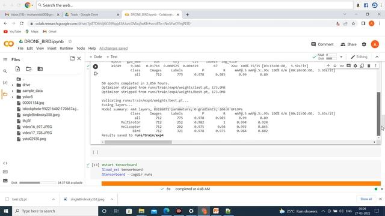
Task: Expand the yolov5 folder
Action: point(13,97)
